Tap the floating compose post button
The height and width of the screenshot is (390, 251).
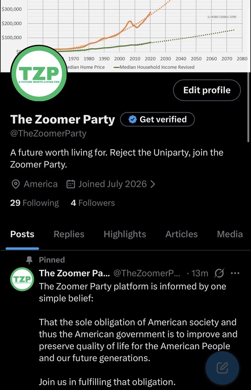[x=222, y=368]
